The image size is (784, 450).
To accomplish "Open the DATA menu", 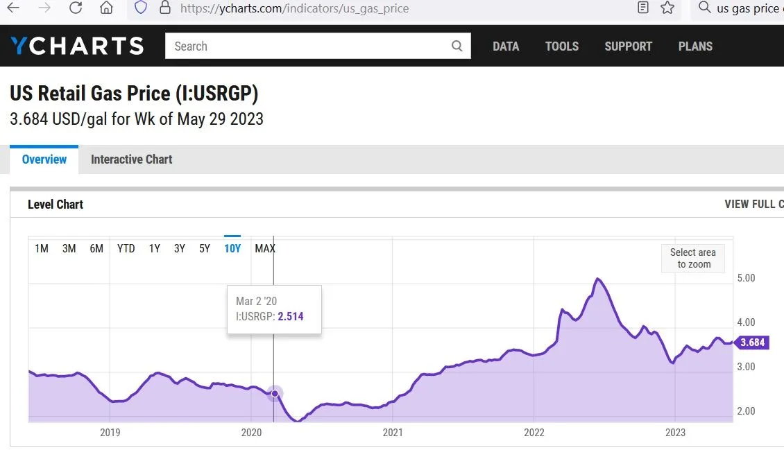I will click(506, 46).
